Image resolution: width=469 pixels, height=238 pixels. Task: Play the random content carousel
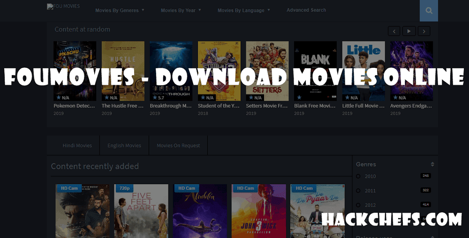pos(409,31)
